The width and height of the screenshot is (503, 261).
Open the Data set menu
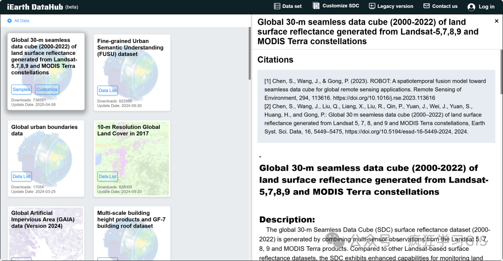tap(288, 6)
